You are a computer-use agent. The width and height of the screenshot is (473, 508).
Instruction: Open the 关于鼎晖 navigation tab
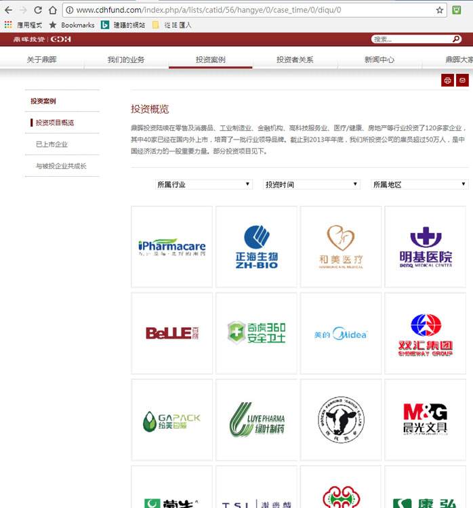click(42, 60)
